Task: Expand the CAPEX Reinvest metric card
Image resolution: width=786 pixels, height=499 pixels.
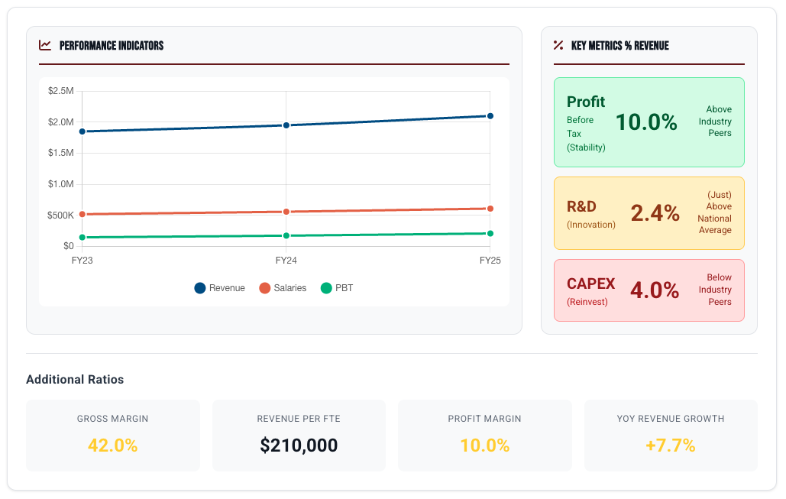Action: click(649, 290)
